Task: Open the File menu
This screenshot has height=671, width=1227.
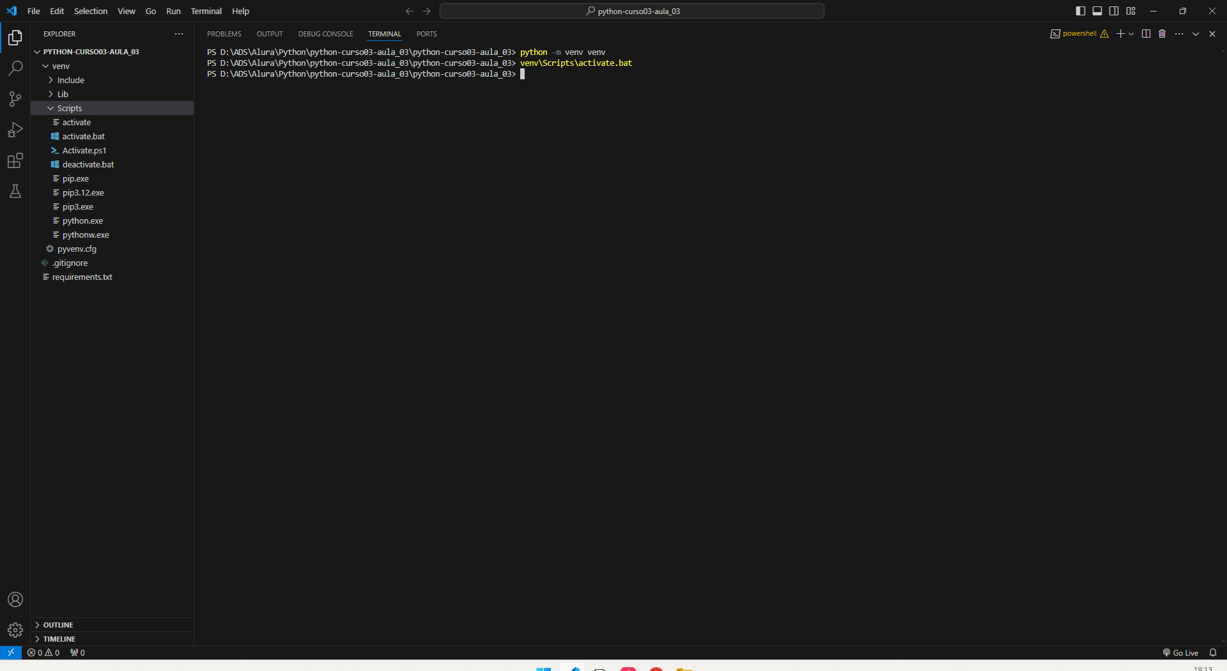Action: 34,11
